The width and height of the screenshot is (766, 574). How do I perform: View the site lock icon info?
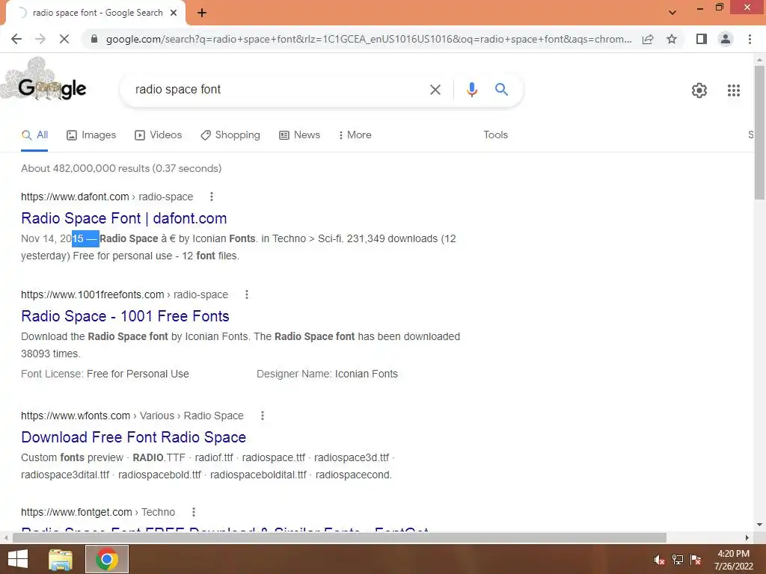[94, 39]
